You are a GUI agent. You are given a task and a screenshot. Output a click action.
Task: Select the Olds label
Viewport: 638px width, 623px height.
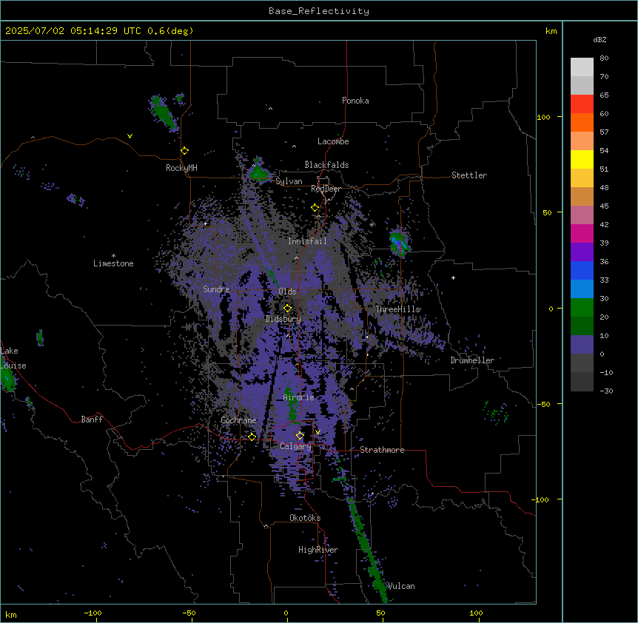[x=287, y=292]
